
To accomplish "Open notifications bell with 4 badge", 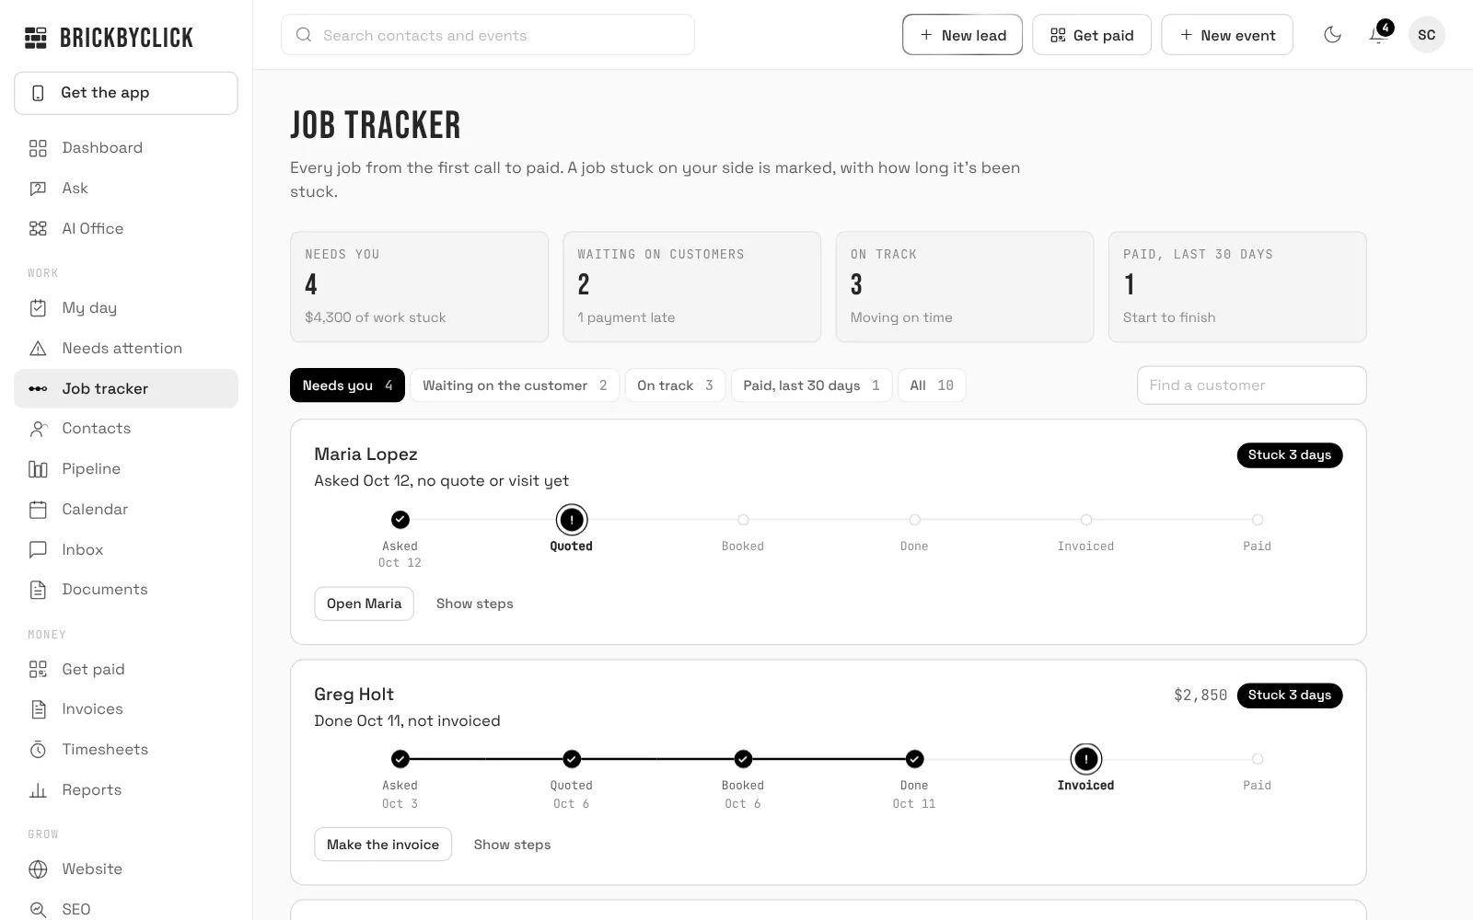I will [1378, 34].
